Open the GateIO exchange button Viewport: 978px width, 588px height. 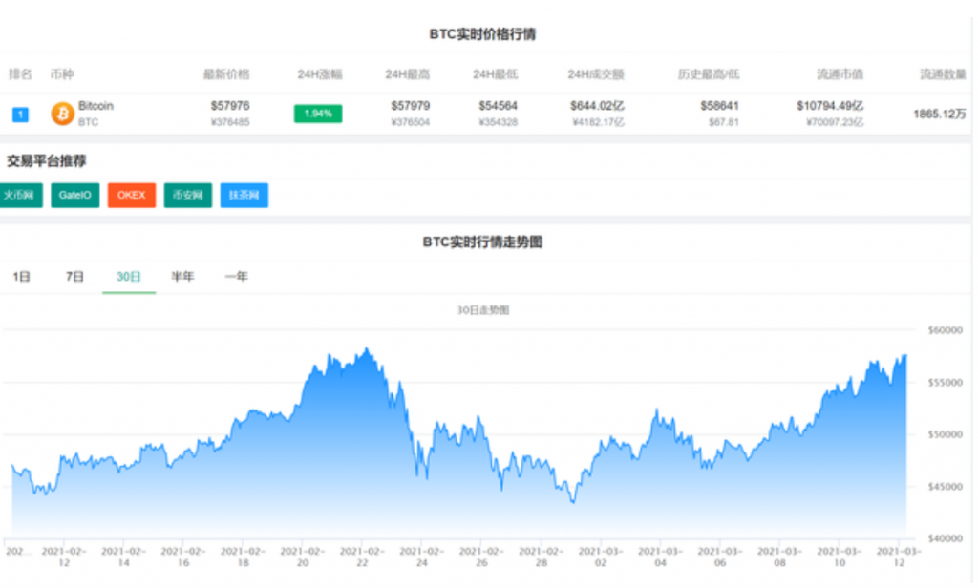(74, 196)
